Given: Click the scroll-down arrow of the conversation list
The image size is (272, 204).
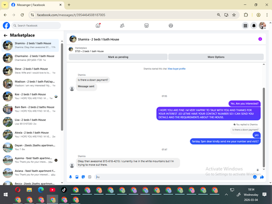Looking at the screenshot, I should (62, 183).
